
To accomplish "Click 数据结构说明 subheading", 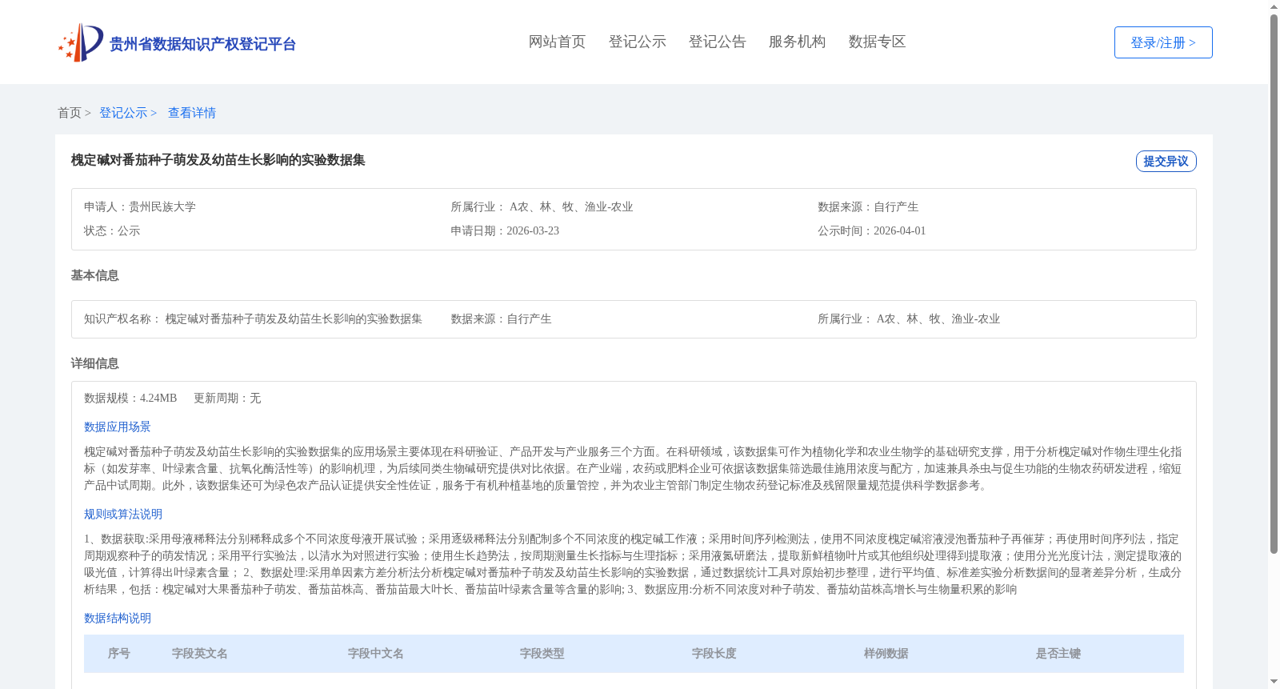I will pyautogui.click(x=118, y=618).
